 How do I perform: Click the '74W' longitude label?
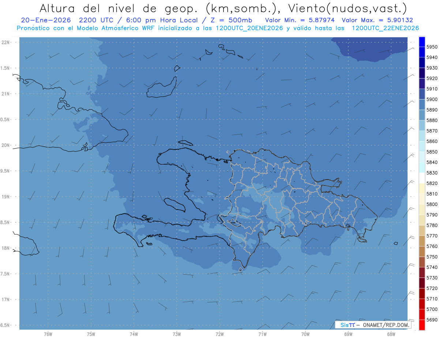[134, 334]
